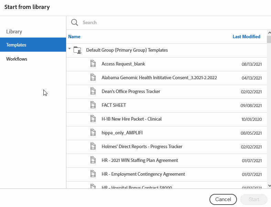This screenshot has height=207, width=271.
Task: Select HR - 2021 WIN Staffing Plan Agreement
Action: pos(166,161)
